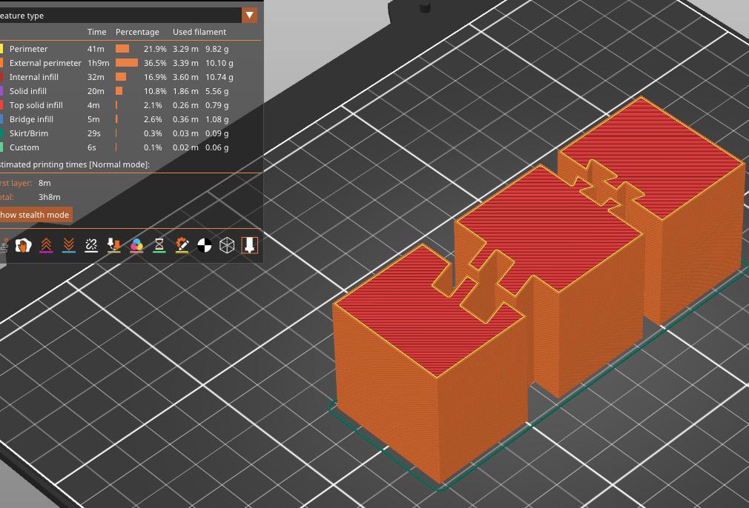The width and height of the screenshot is (749, 508).
Task: Toggle Deretractions down-arrows icon
Action: pos(69,245)
